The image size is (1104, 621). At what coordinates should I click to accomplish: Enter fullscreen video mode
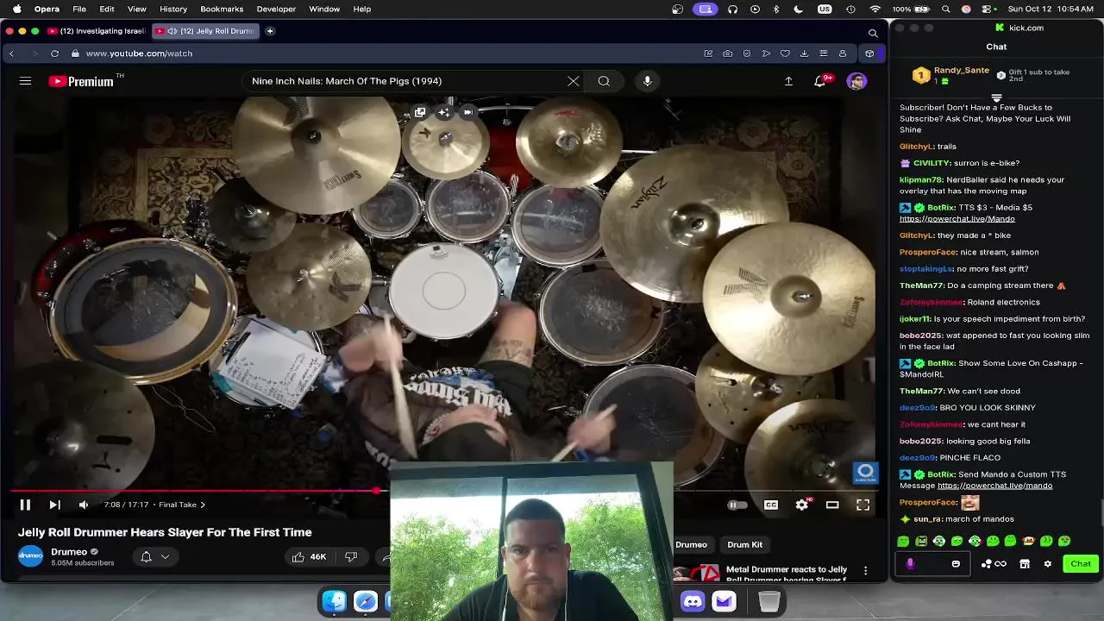tap(862, 505)
